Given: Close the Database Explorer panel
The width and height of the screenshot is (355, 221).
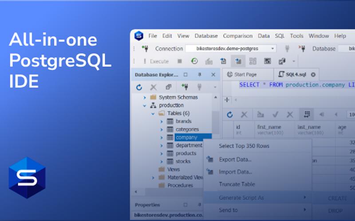Looking at the screenshot, I should pos(213,74).
